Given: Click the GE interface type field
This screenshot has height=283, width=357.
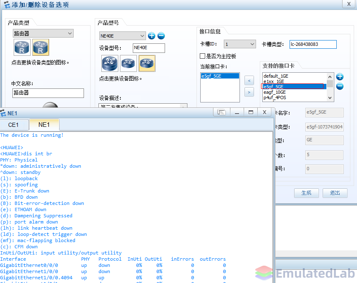Looking at the screenshot, I should 324,140.
